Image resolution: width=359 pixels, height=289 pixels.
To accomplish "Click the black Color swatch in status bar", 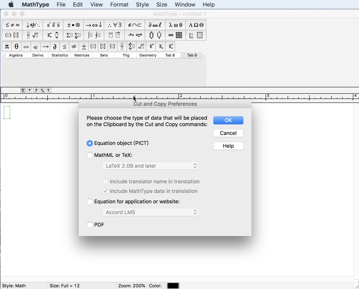I will tap(173, 285).
